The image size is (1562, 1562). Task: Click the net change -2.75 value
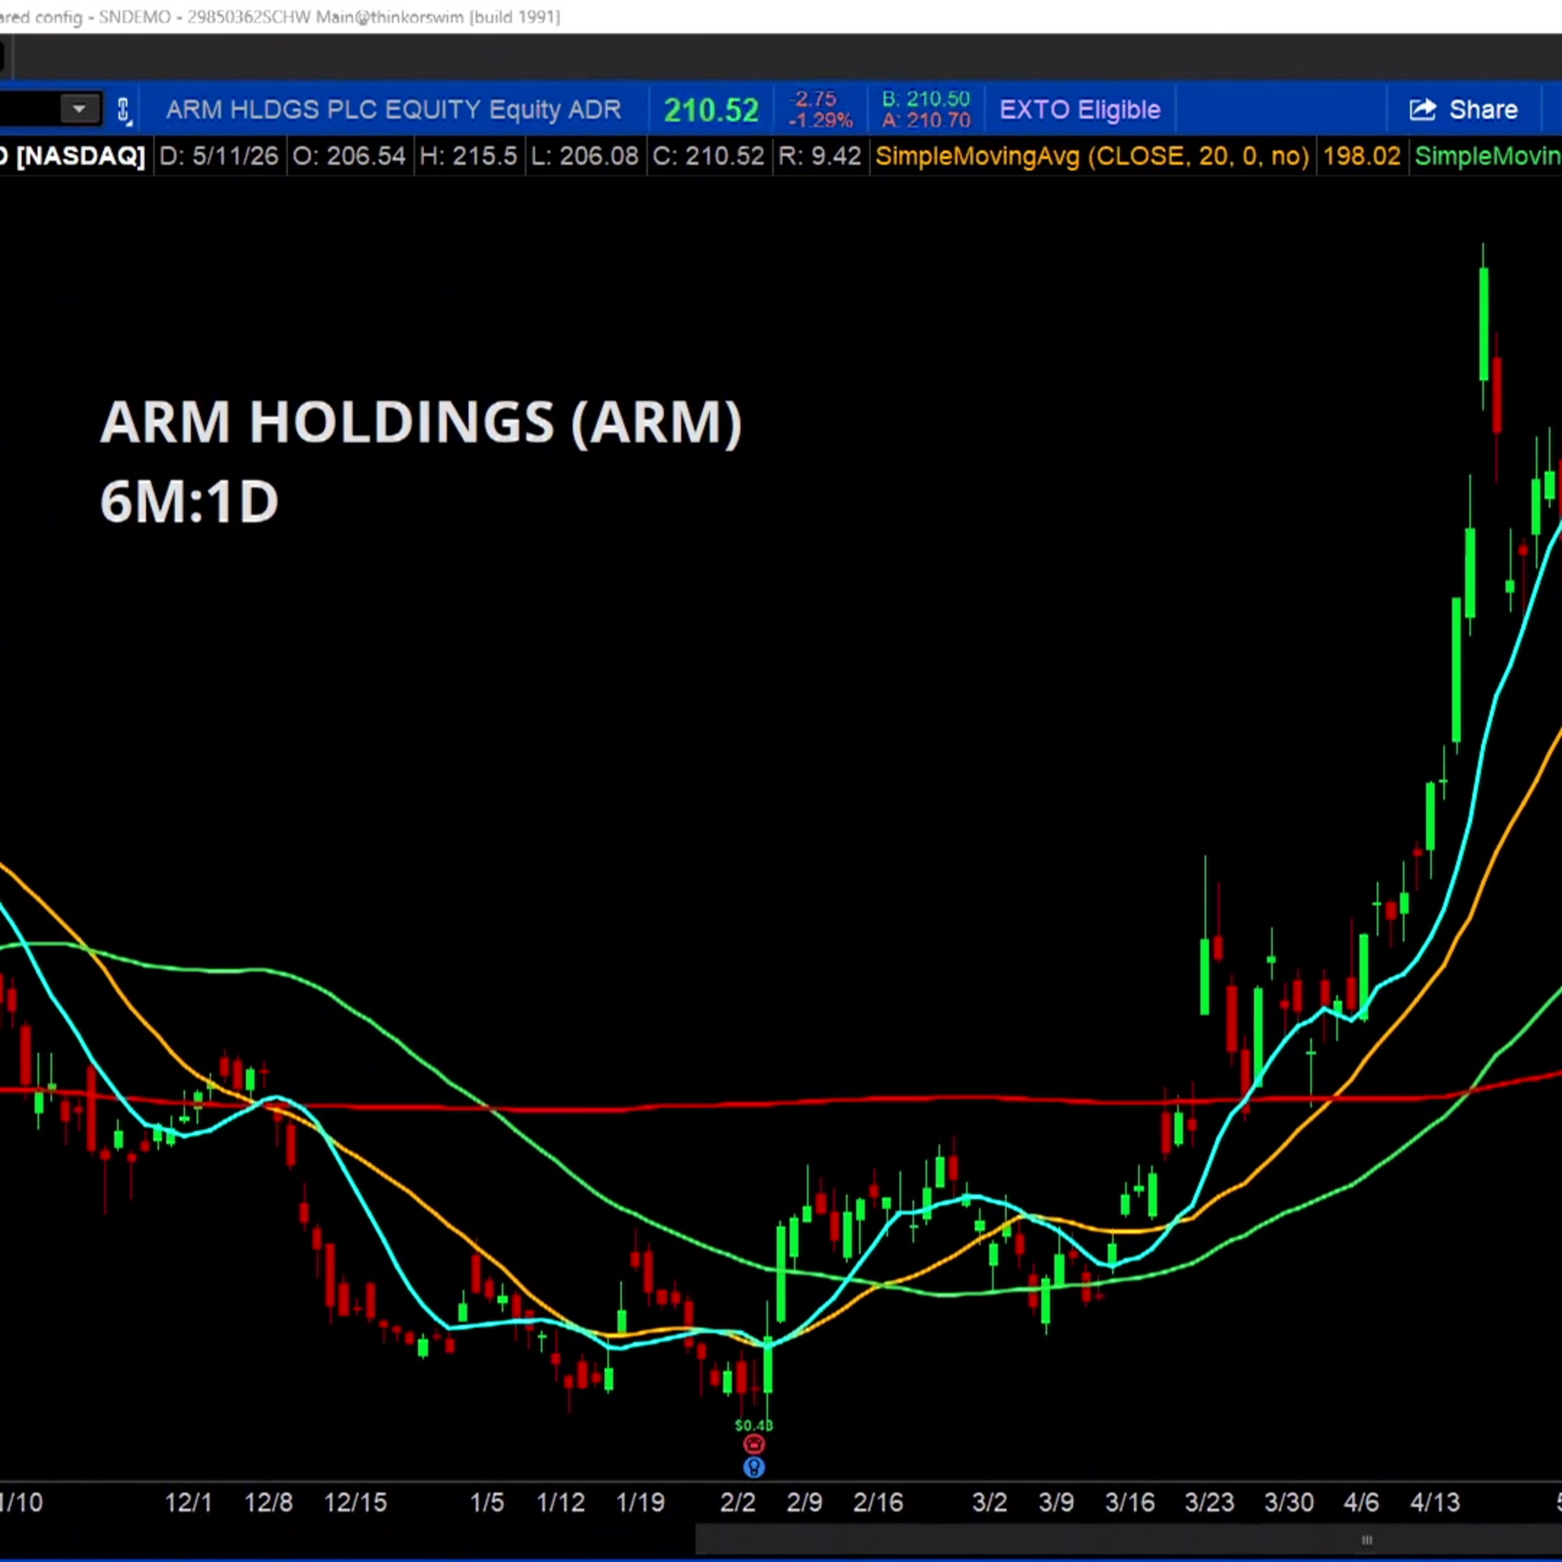(x=815, y=98)
